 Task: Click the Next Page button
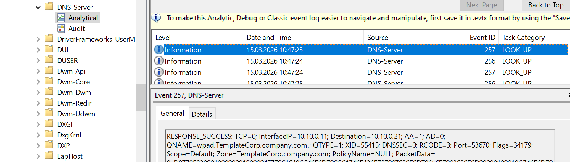pyautogui.click(x=482, y=5)
